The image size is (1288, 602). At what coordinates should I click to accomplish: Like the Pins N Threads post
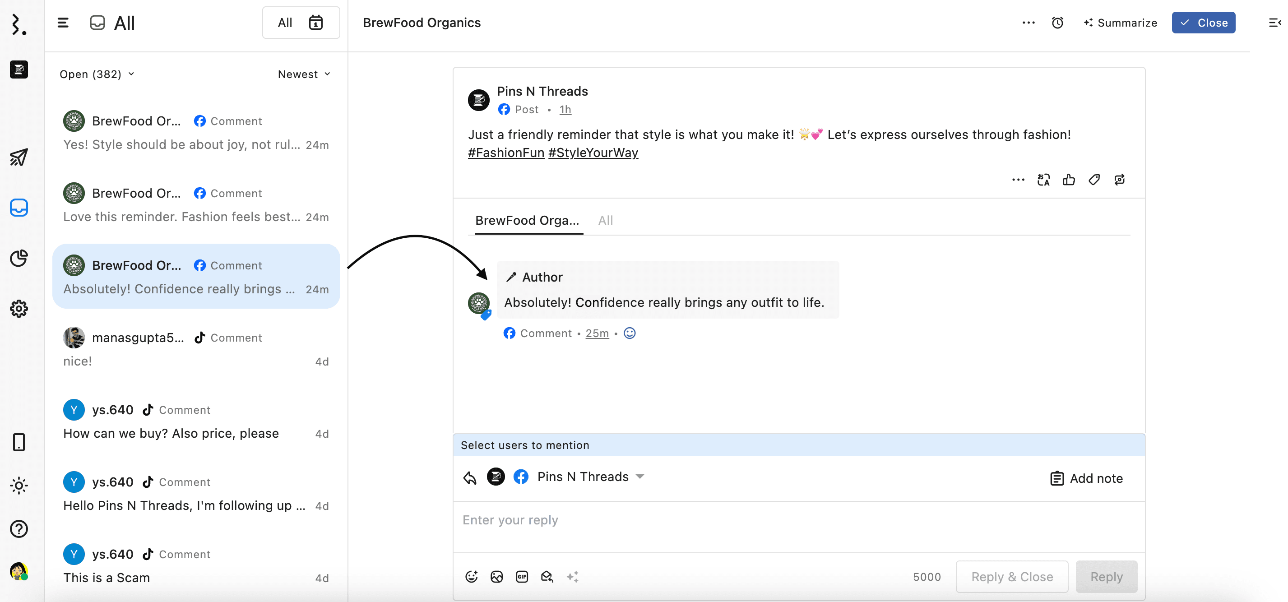pyautogui.click(x=1069, y=180)
